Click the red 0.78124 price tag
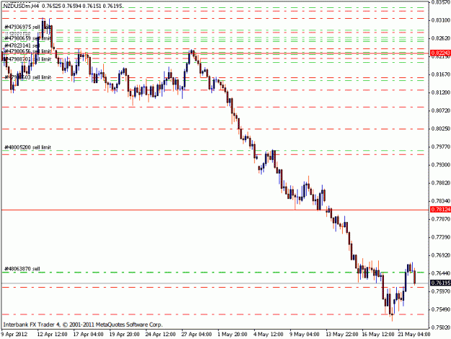451x339 pixels. click(440, 210)
